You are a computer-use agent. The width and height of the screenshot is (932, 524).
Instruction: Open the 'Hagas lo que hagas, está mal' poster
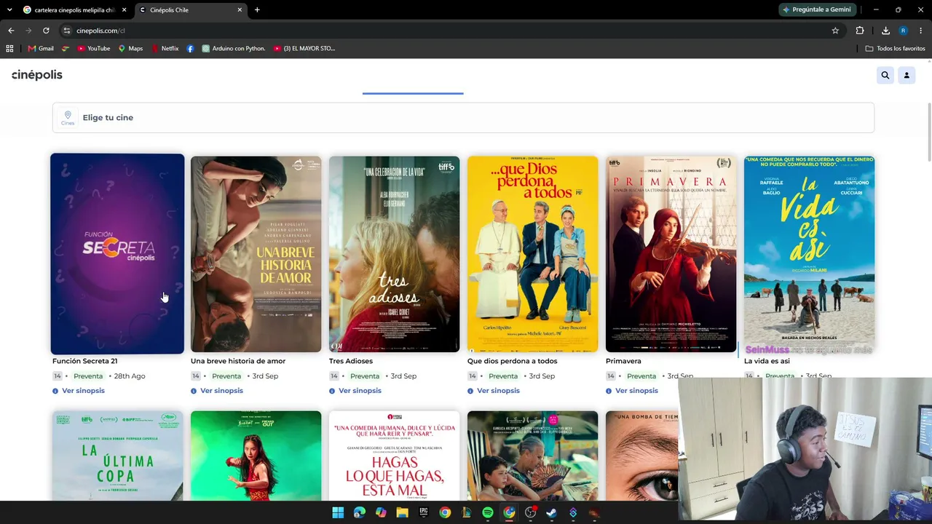tap(394, 456)
